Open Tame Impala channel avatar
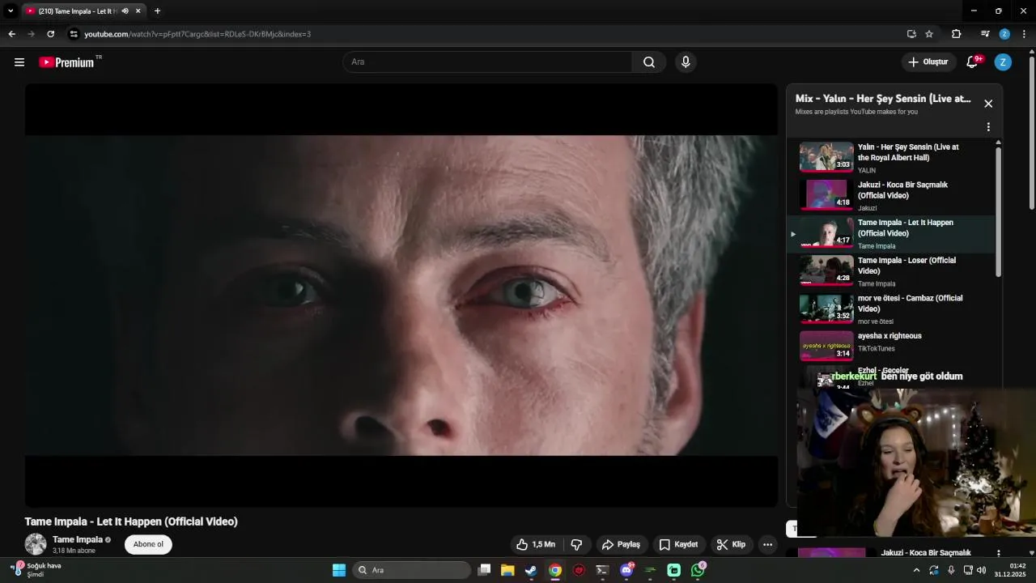This screenshot has height=583, width=1036. click(x=36, y=544)
